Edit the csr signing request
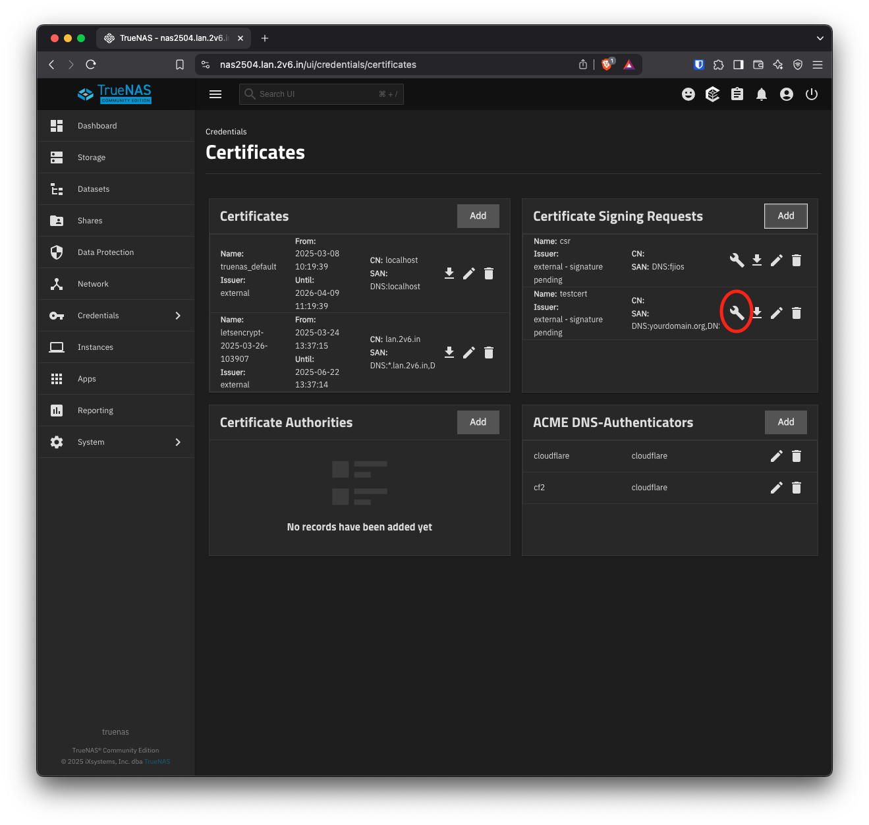This screenshot has width=869, height=825. click(x=777, y=260)
